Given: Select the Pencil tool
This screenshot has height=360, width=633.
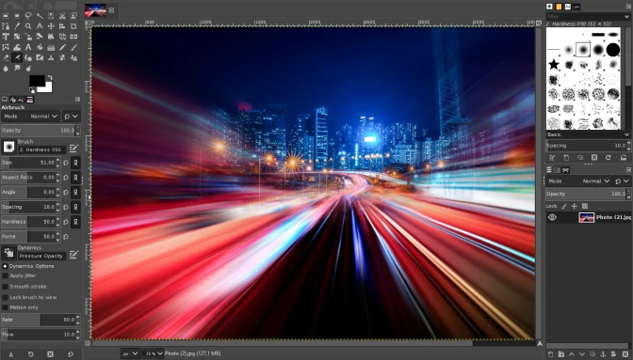Looking at the screenshot, I should pyautogui.click(x=62, y=47).
